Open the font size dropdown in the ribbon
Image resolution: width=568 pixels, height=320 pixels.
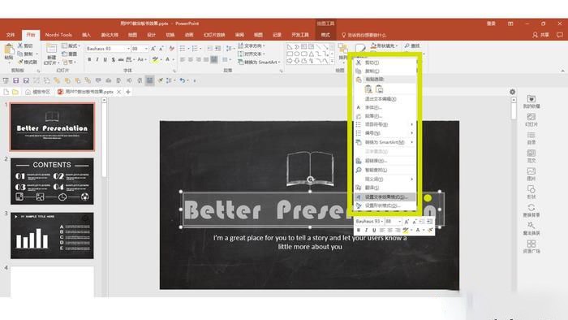pos(146,48)
